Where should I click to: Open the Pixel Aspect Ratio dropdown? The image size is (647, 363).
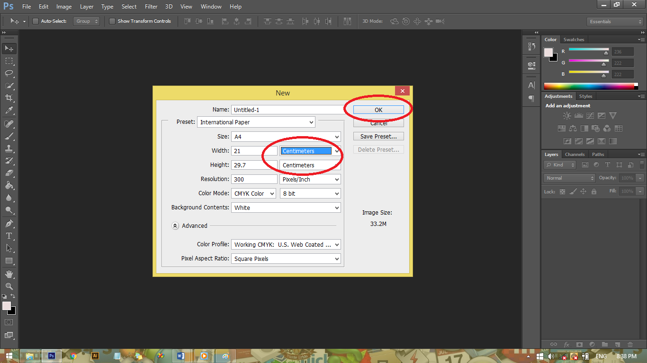point(286,259)
